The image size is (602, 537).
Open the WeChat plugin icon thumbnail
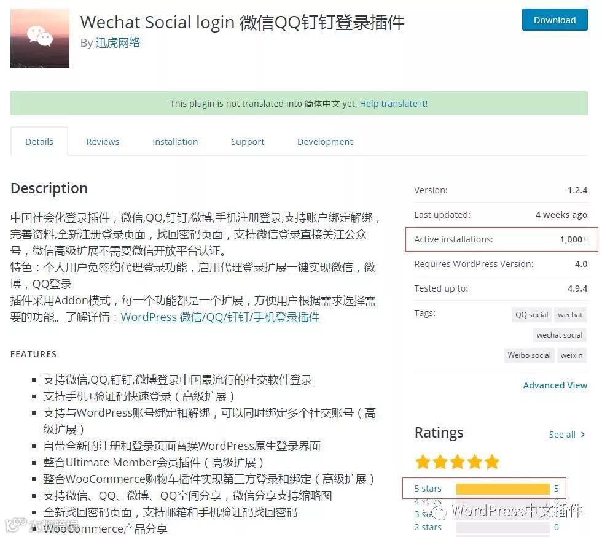[x=40, y=38]
